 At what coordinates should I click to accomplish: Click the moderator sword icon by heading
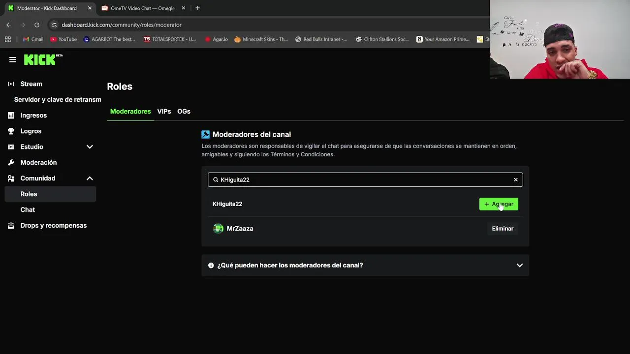point(205,134)
